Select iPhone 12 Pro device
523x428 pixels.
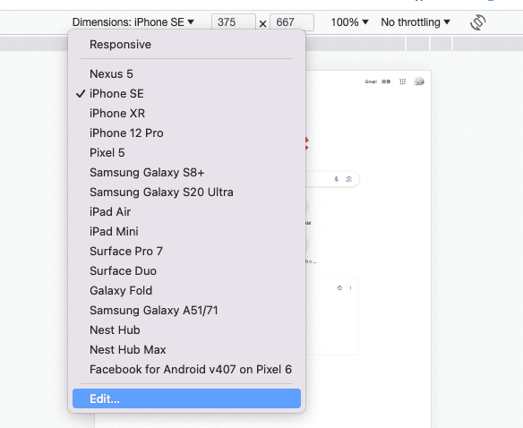[186, 133]
